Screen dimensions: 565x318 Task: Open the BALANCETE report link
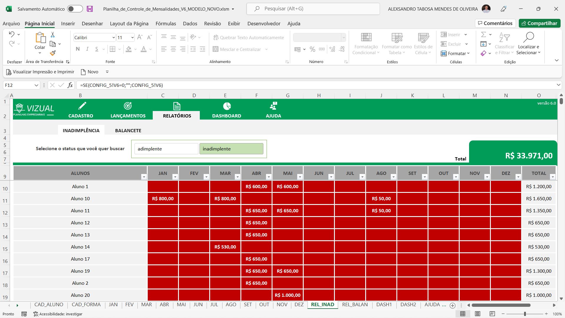[128, 130]
